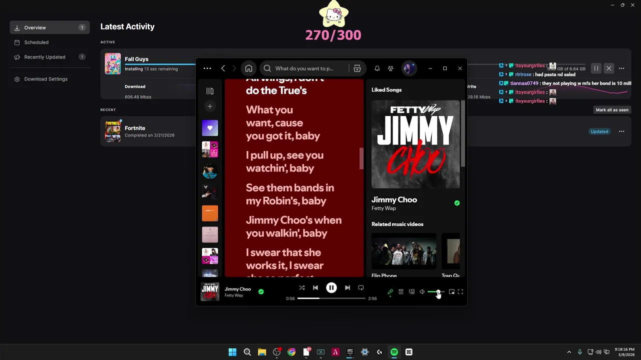
Task: Skip to previous track
Action: click(315, 288)
